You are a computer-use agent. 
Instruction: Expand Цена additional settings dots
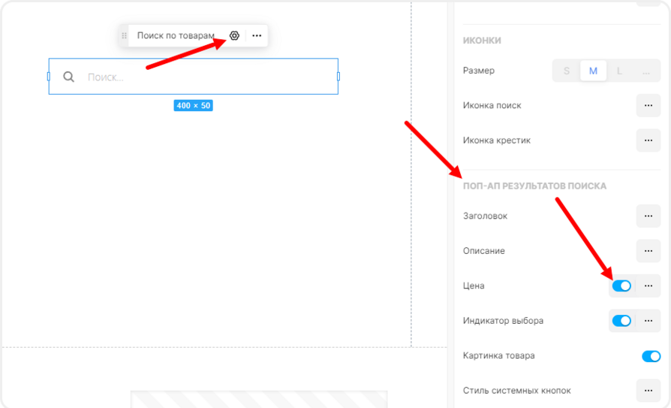(648, 286)
